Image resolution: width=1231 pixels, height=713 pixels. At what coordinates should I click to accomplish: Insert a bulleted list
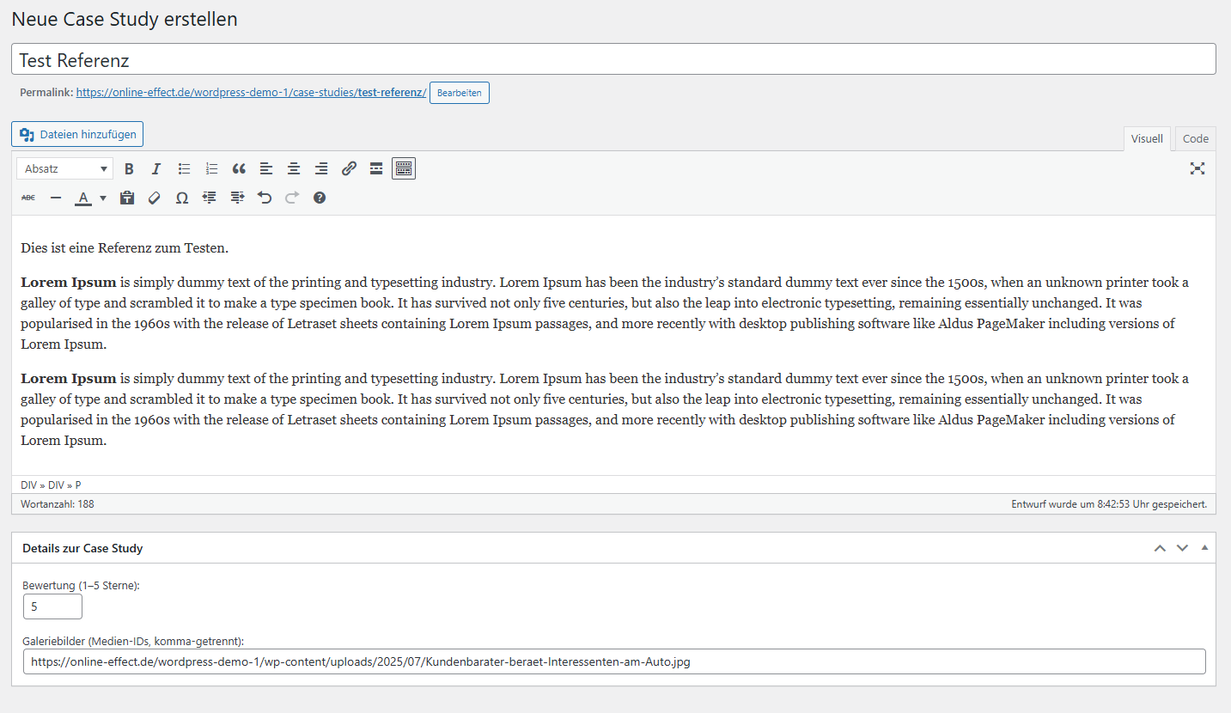pyautogui.click(x=184, y=169)
